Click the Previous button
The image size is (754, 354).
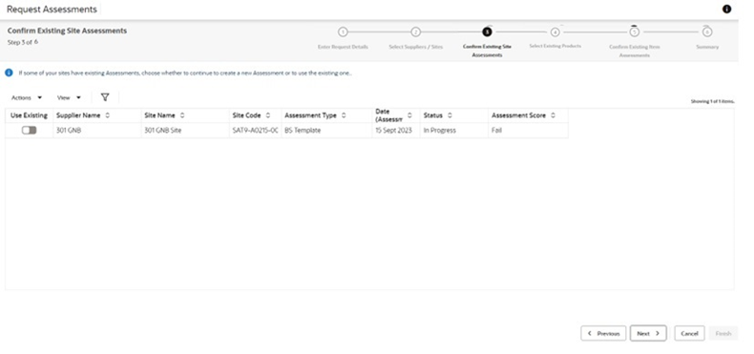pyautogui.click(x=603, y=333)
